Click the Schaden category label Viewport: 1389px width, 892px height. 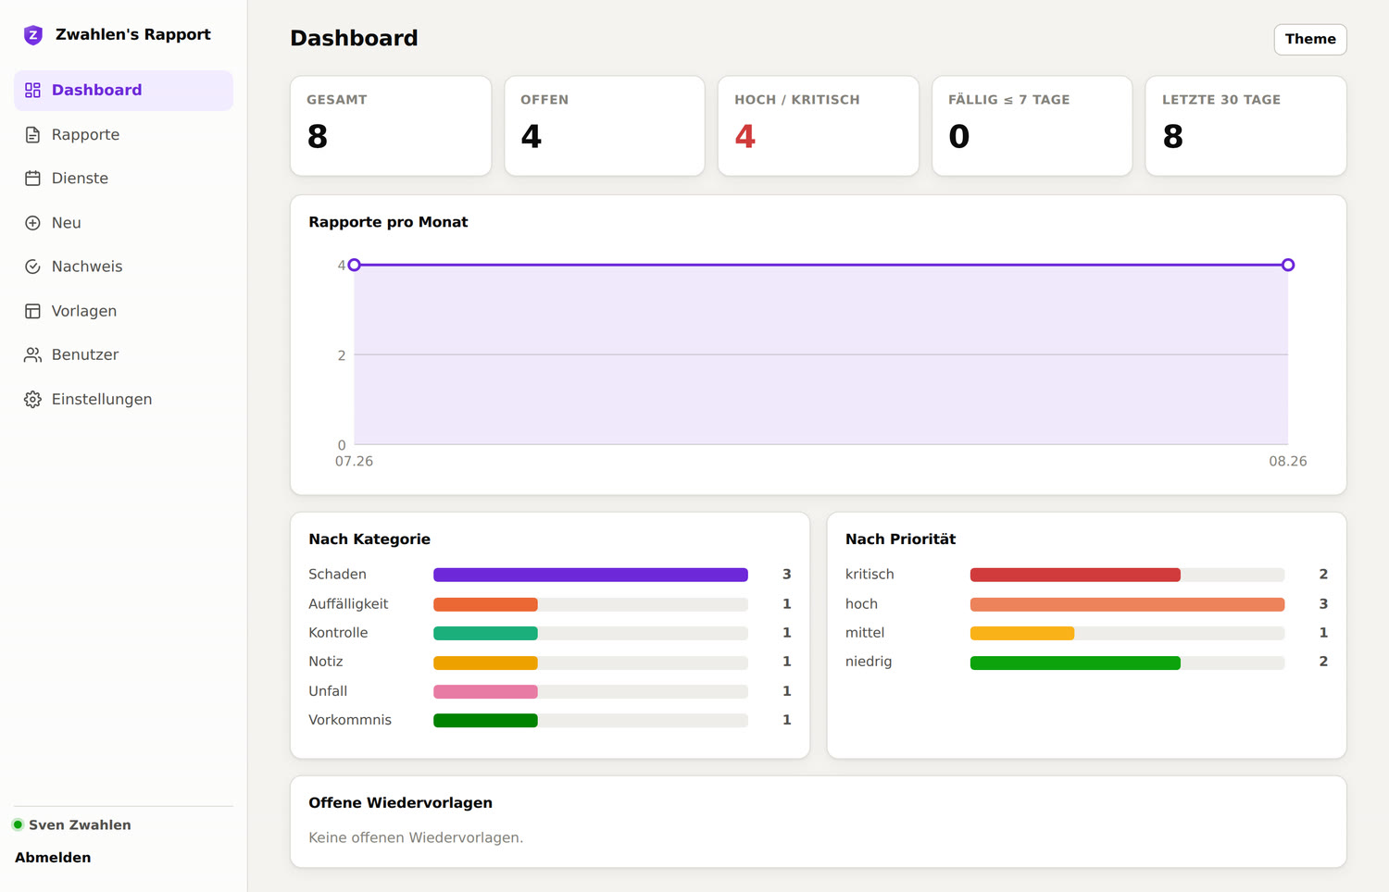click(x=337, y=575)
